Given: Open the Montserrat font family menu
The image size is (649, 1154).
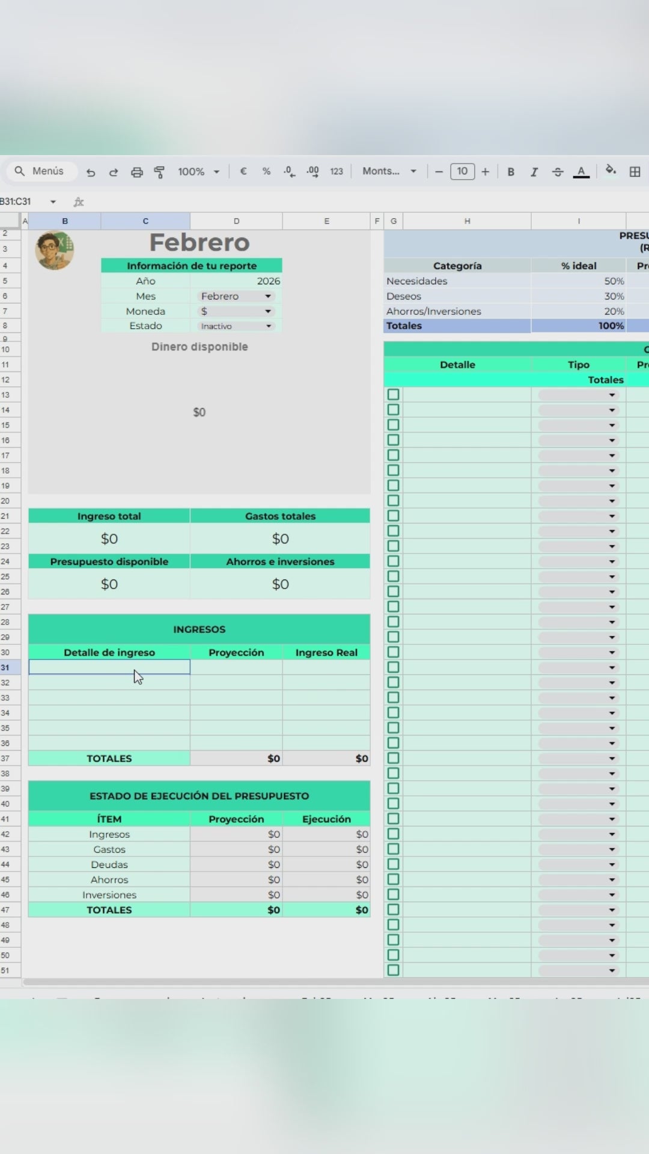Looking at the screenshot, I should (389, 171).
